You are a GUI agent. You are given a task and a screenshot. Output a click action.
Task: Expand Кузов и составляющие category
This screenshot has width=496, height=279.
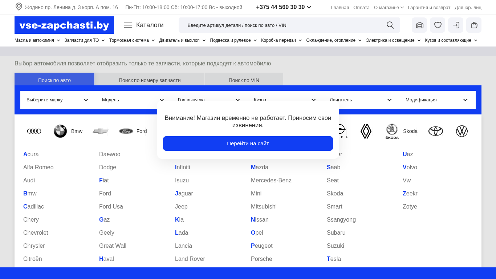[x=451, y=40]
